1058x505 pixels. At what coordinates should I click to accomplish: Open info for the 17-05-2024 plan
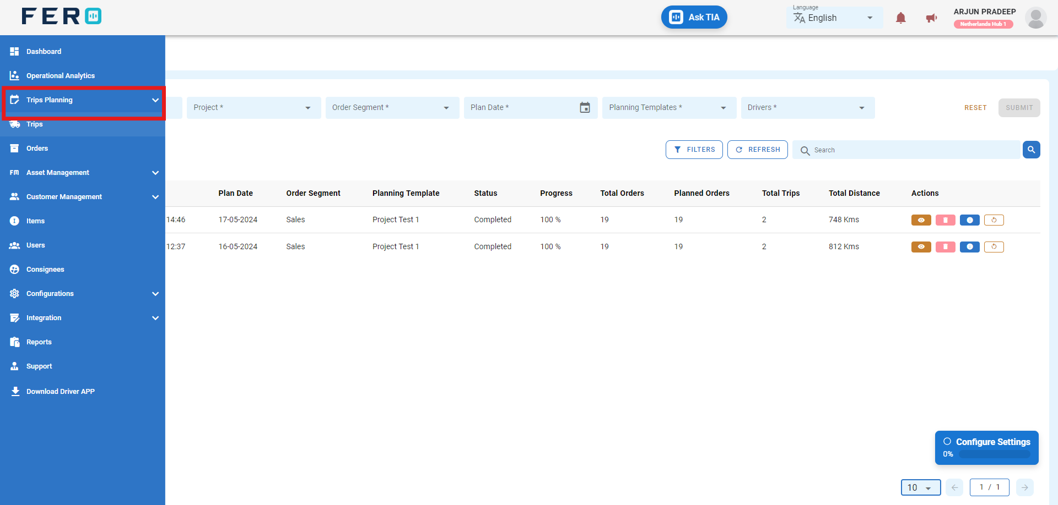click(x=969, y=220)
